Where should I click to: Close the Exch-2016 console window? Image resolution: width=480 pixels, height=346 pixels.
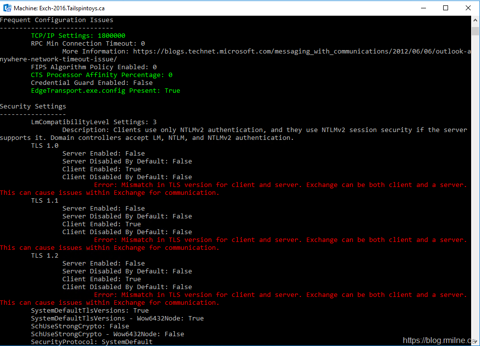pyautogui.click(x=468, y=8)
